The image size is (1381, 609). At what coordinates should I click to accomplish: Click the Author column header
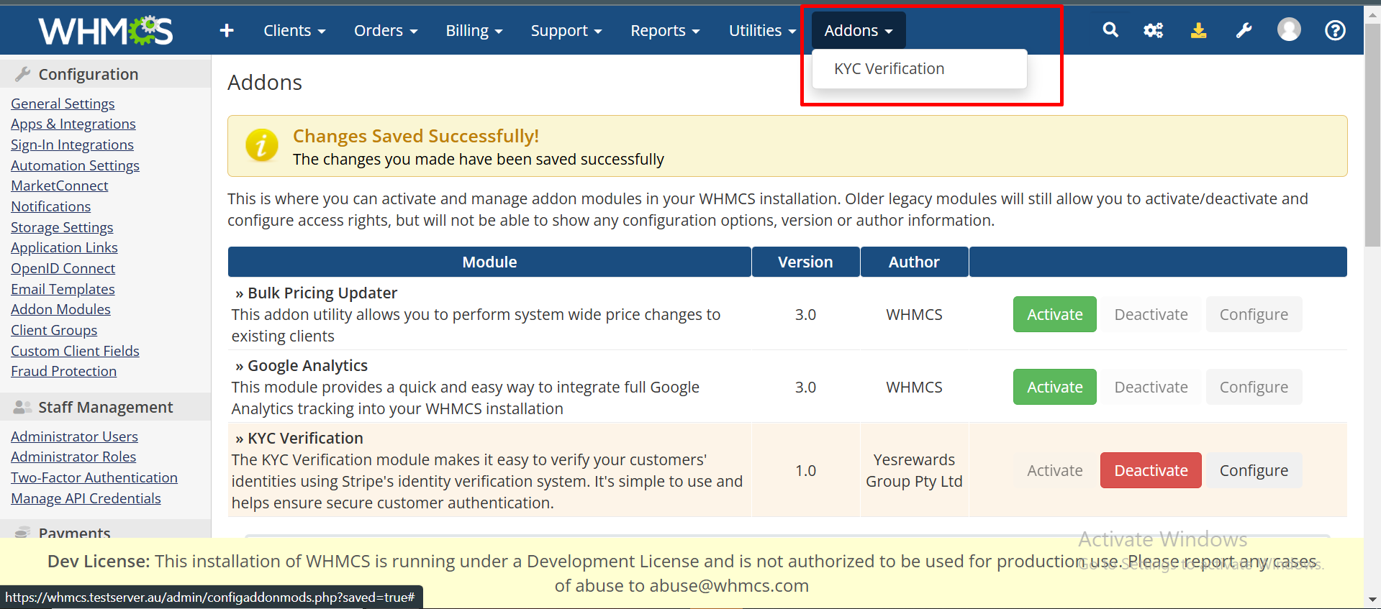914,262
